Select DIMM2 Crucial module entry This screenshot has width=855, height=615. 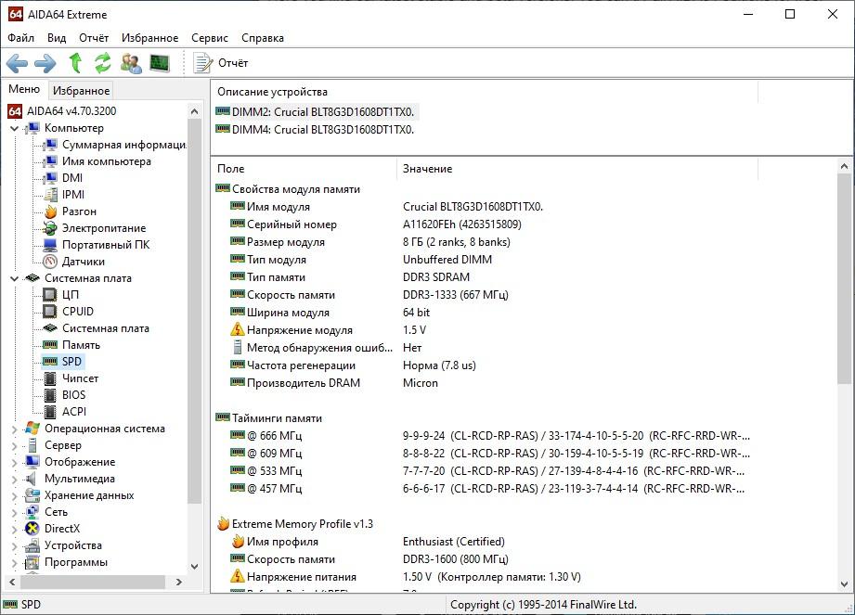[316, 112]
